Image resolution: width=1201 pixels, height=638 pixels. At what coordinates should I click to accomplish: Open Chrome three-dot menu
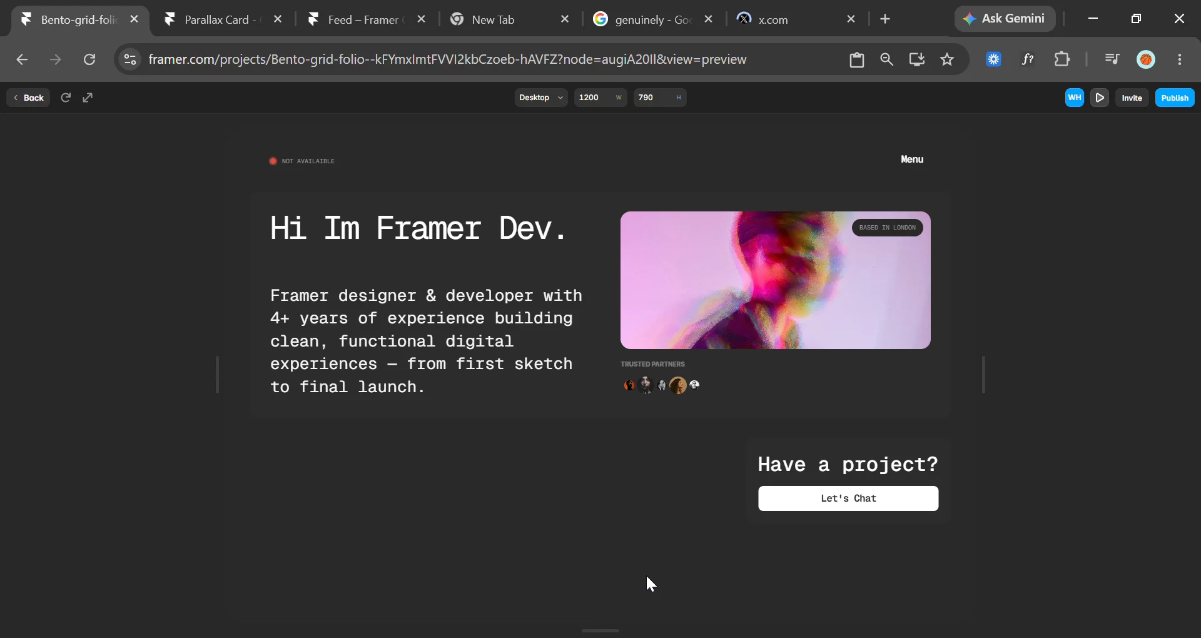point(1180,59)
